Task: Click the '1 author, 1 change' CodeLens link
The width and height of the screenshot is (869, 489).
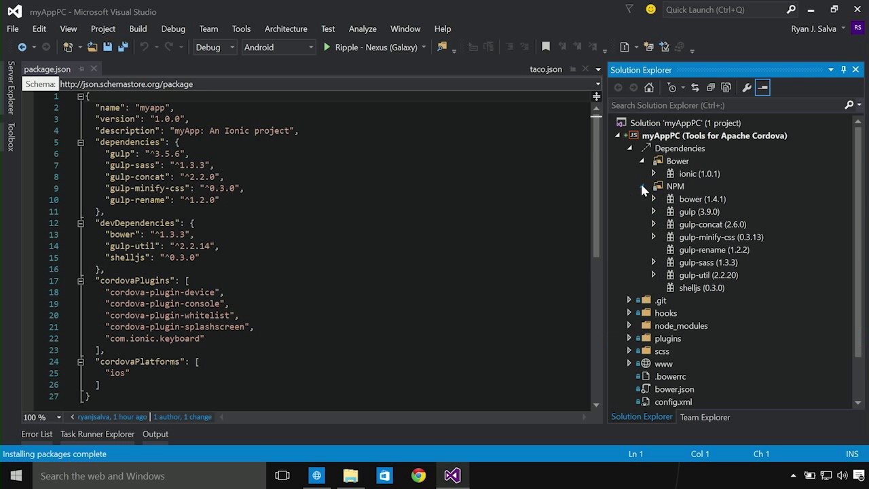Action: (183, 417)
